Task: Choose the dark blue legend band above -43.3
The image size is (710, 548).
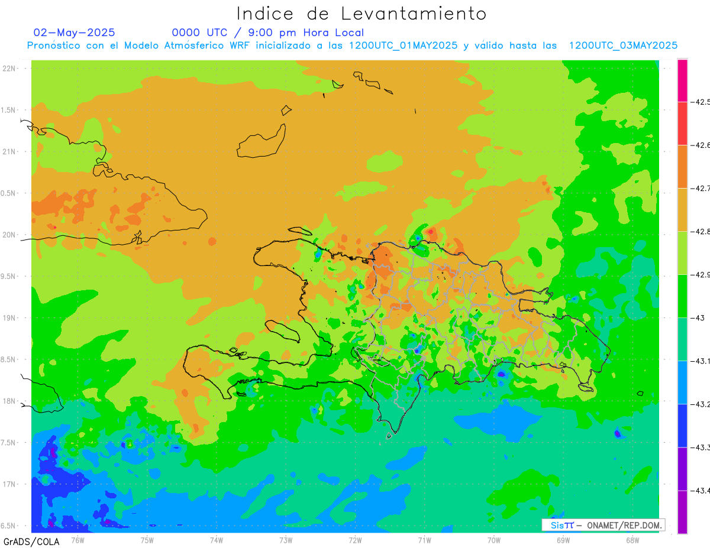Action: [x=682, y=426]
